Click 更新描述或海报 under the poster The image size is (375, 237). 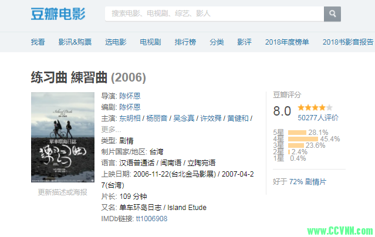pos(62,192)
